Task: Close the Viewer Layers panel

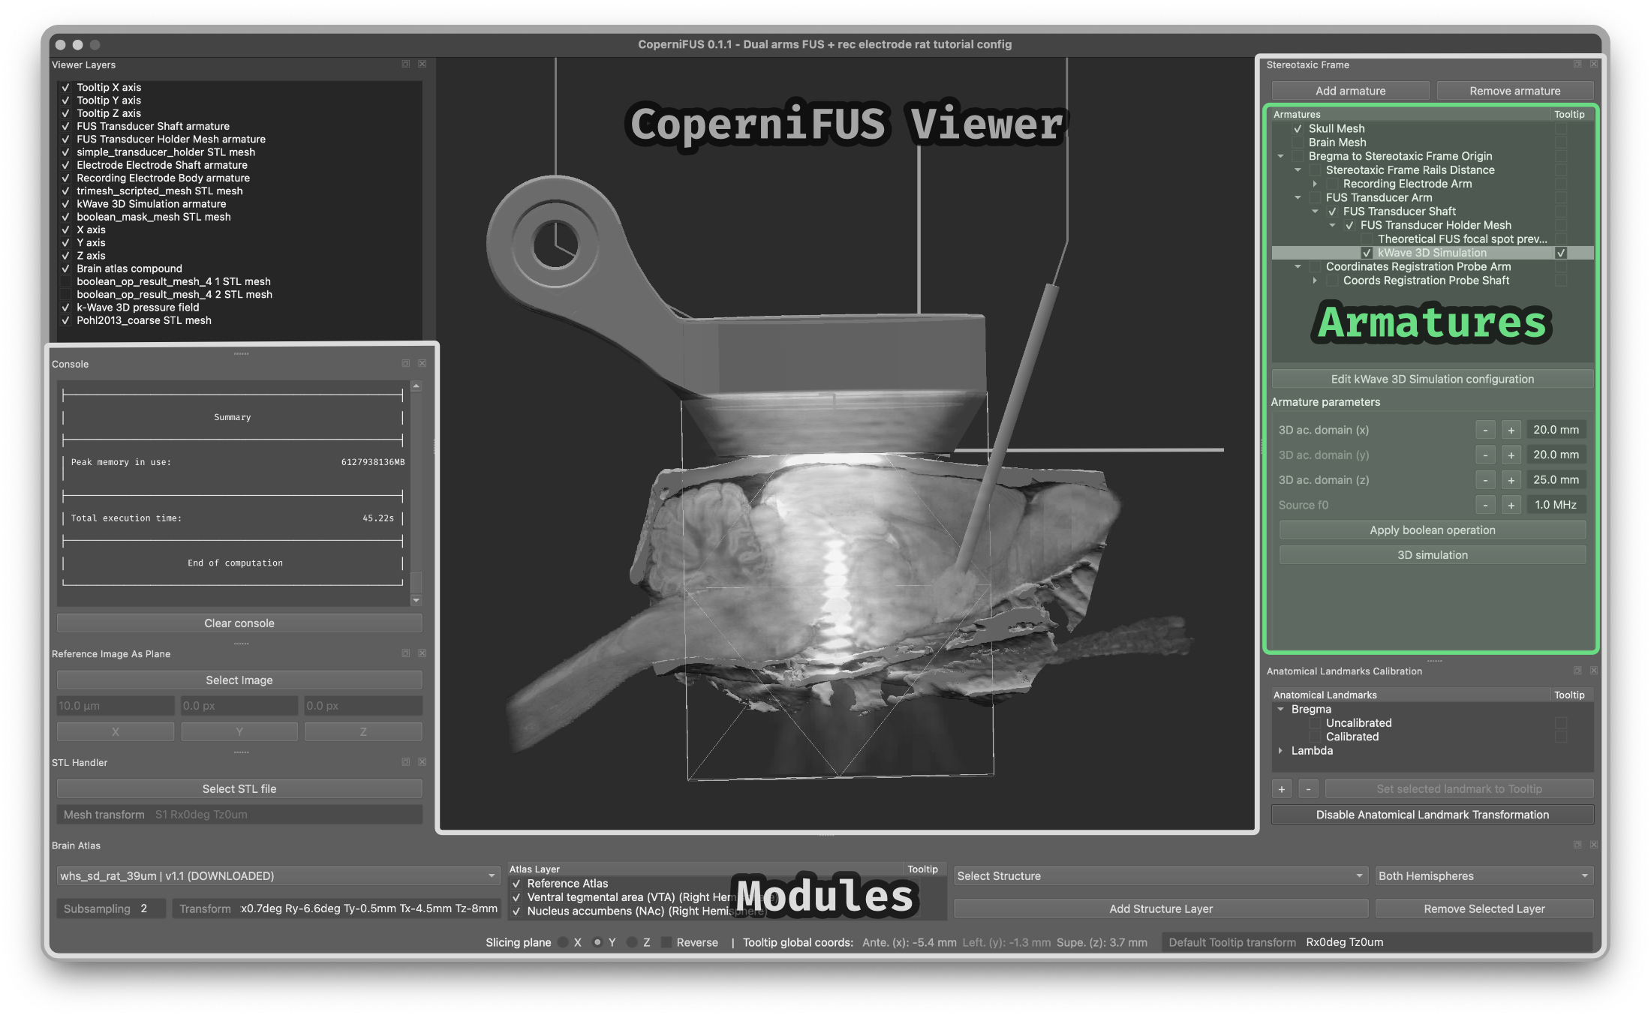Action: (x=423, y=65)
